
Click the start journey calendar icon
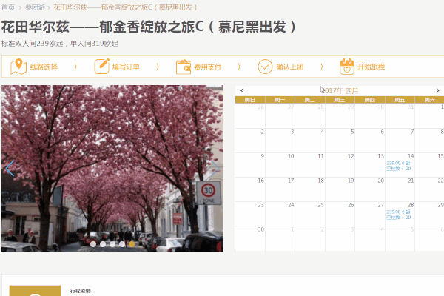[346, 67]
